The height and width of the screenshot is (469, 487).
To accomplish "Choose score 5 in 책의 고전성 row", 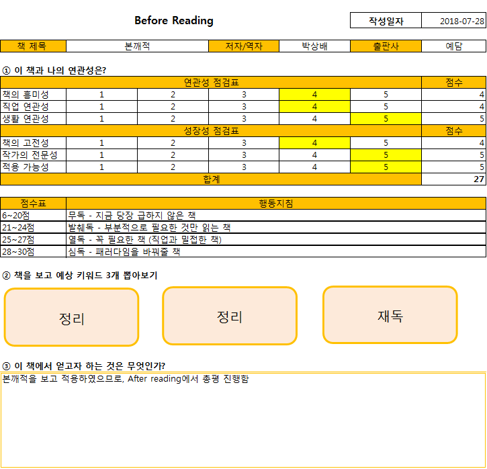I will [x=386, y=143].
